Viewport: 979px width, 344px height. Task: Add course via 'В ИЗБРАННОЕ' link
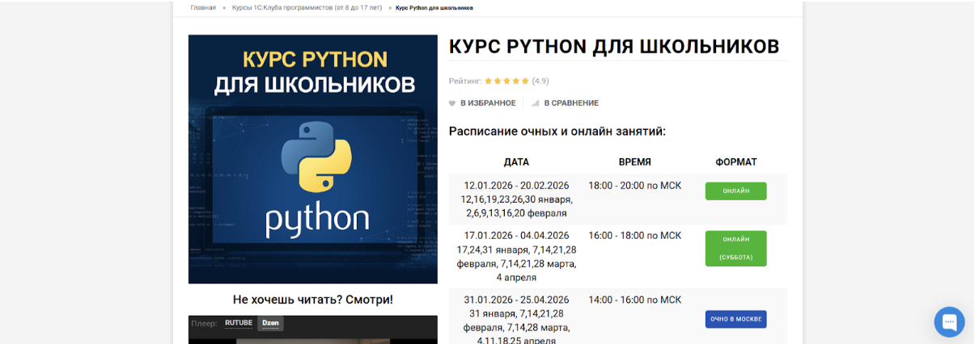point(488,103)
